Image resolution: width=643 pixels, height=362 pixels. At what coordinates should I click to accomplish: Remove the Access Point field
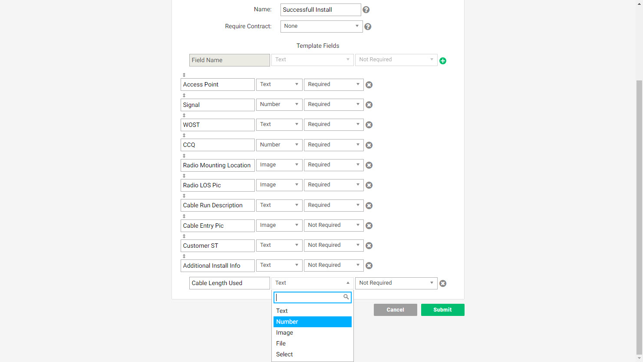[369, 85]
